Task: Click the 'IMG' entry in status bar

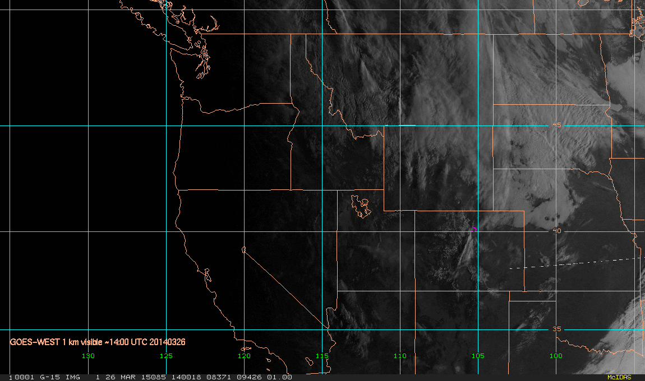Action: tap(73, 377)
